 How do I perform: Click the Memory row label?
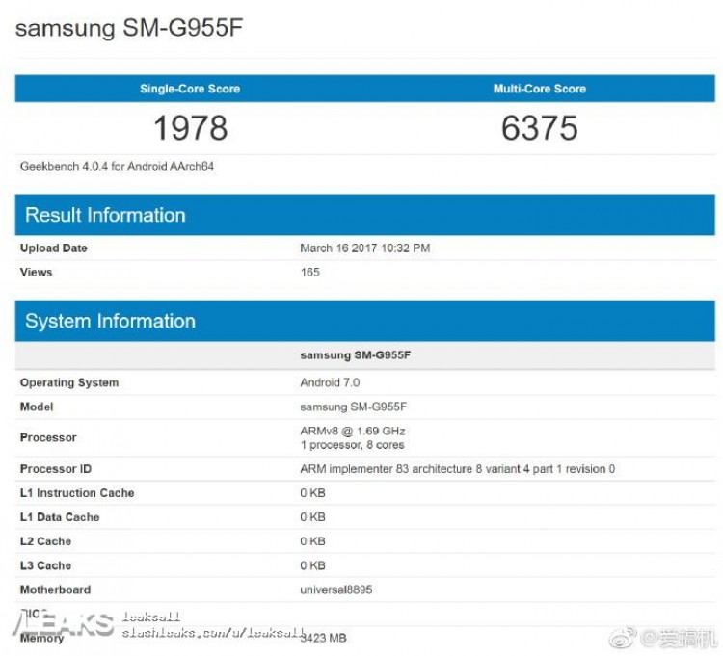41,639
